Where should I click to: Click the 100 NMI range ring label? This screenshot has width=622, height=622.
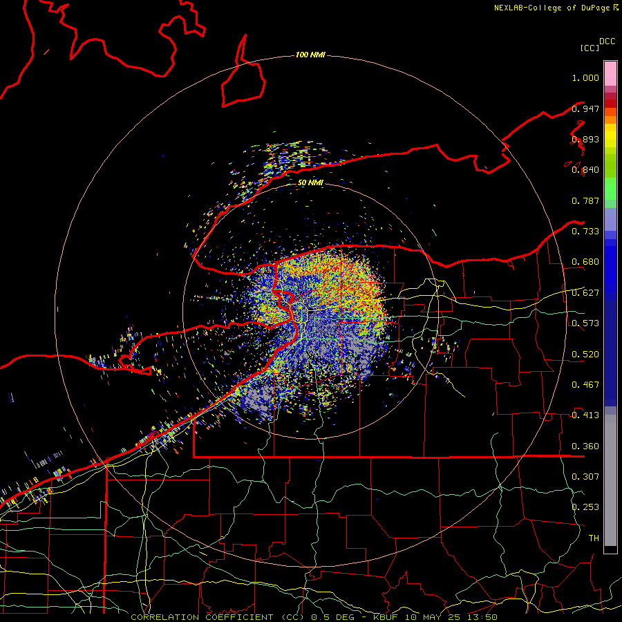coord(310,55)
